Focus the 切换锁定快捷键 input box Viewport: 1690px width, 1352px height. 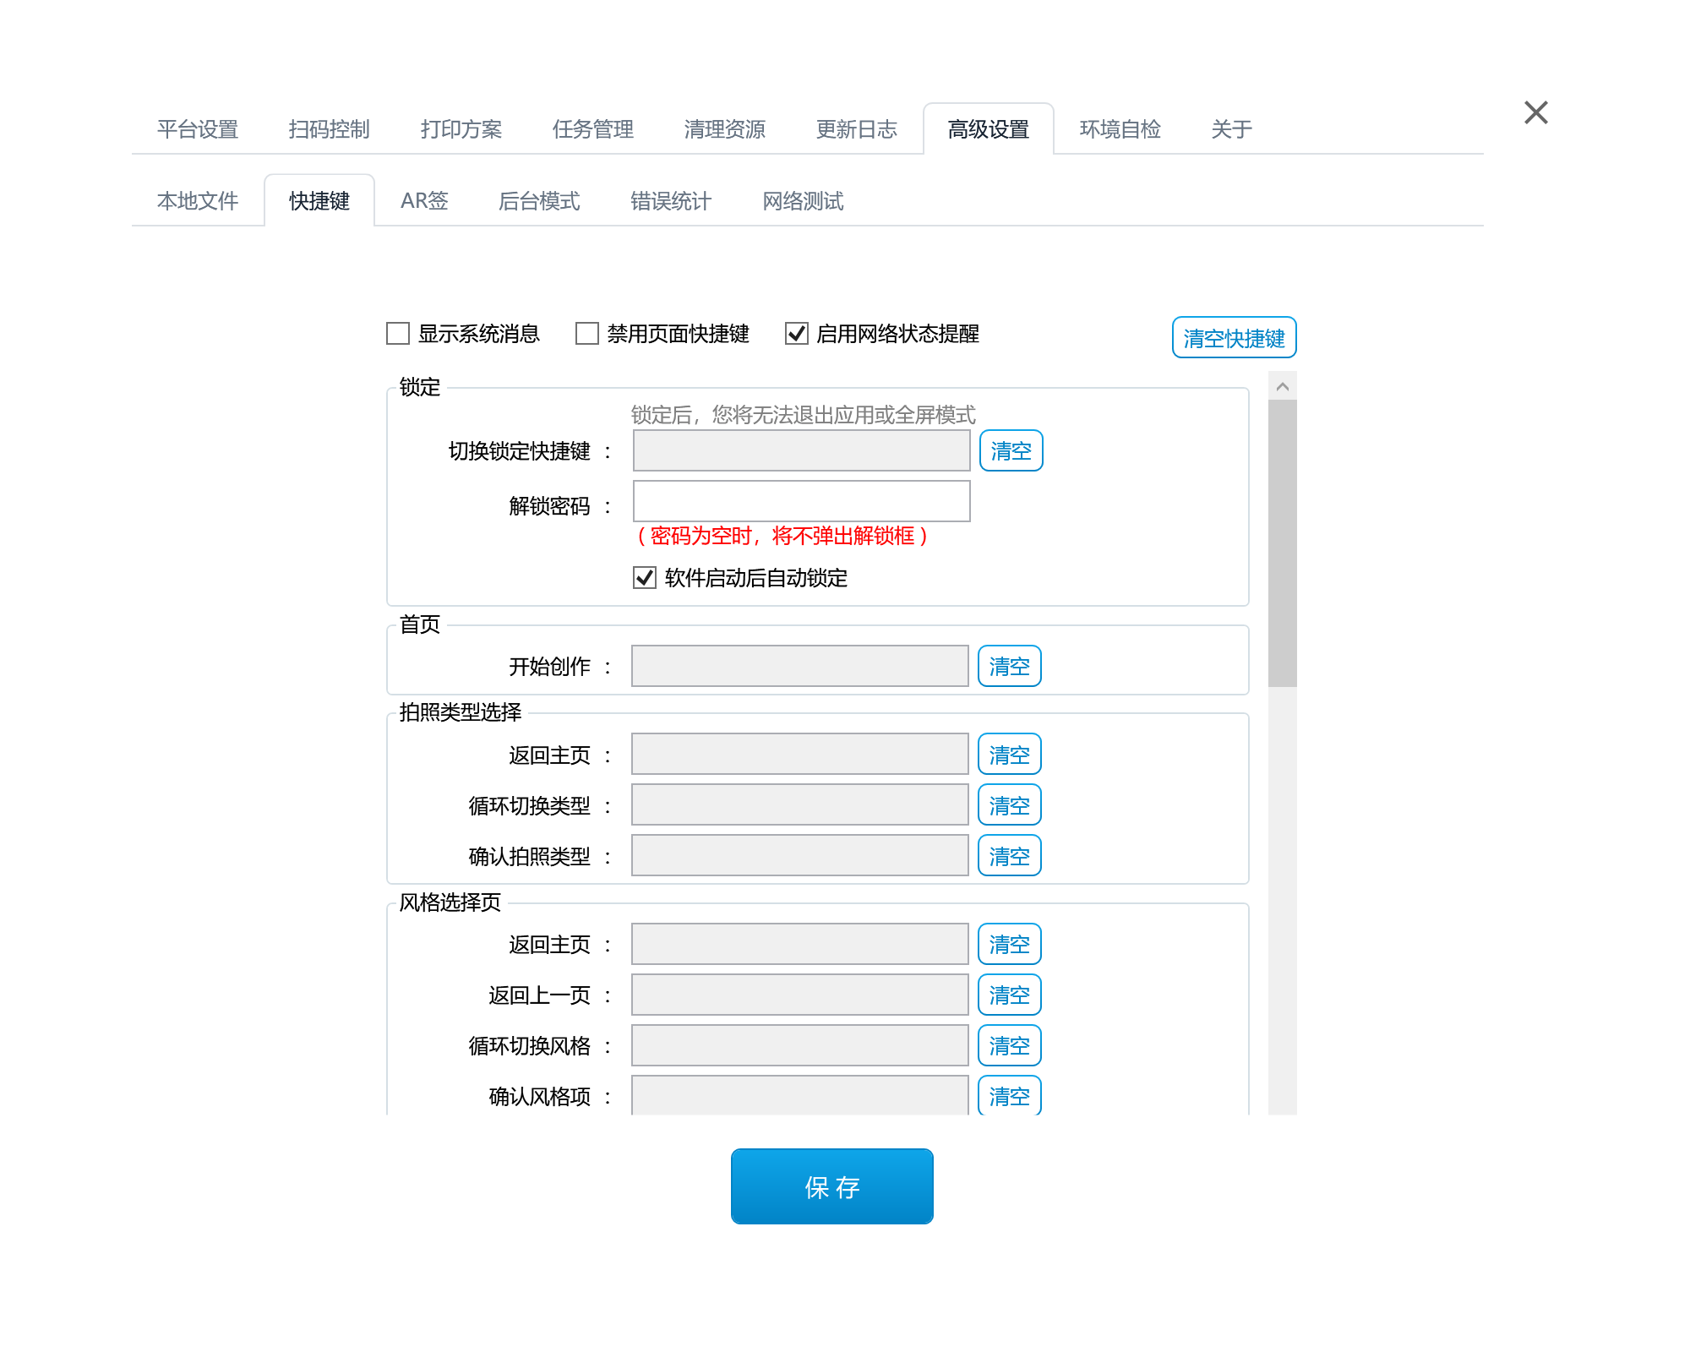coord(802,450)
